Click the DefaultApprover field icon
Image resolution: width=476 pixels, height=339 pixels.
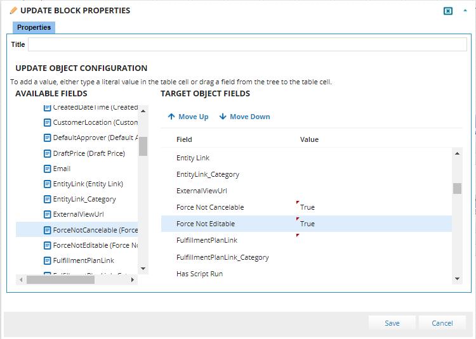coord(47,138)
